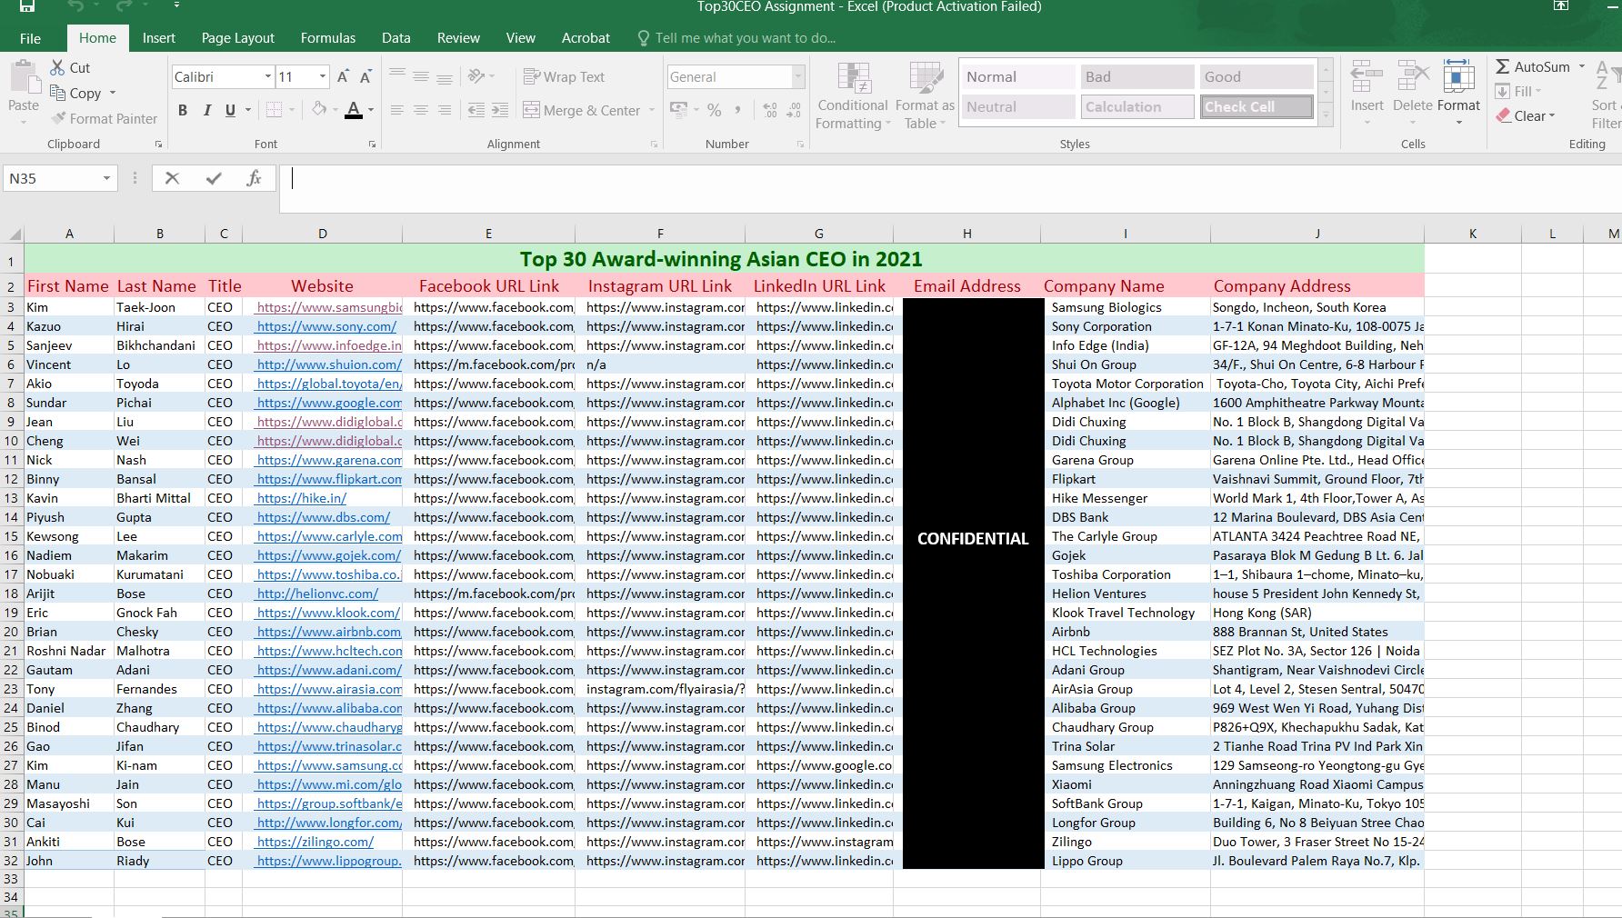This screenshot has width=1622, height=918.
Task: Click the Insert Function fx icon
Action: coord(254,179)
